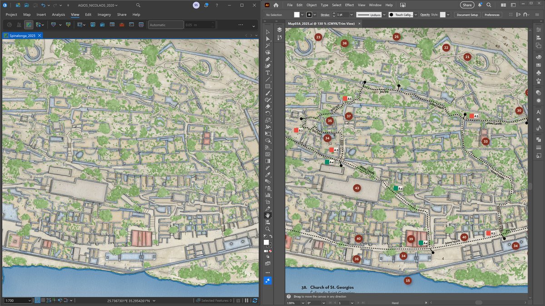Viewport: 545px width, 306px height.
Task: Select the Eraser tool in Illustrator
Action: pyautogui.click(x=268, y=107)
